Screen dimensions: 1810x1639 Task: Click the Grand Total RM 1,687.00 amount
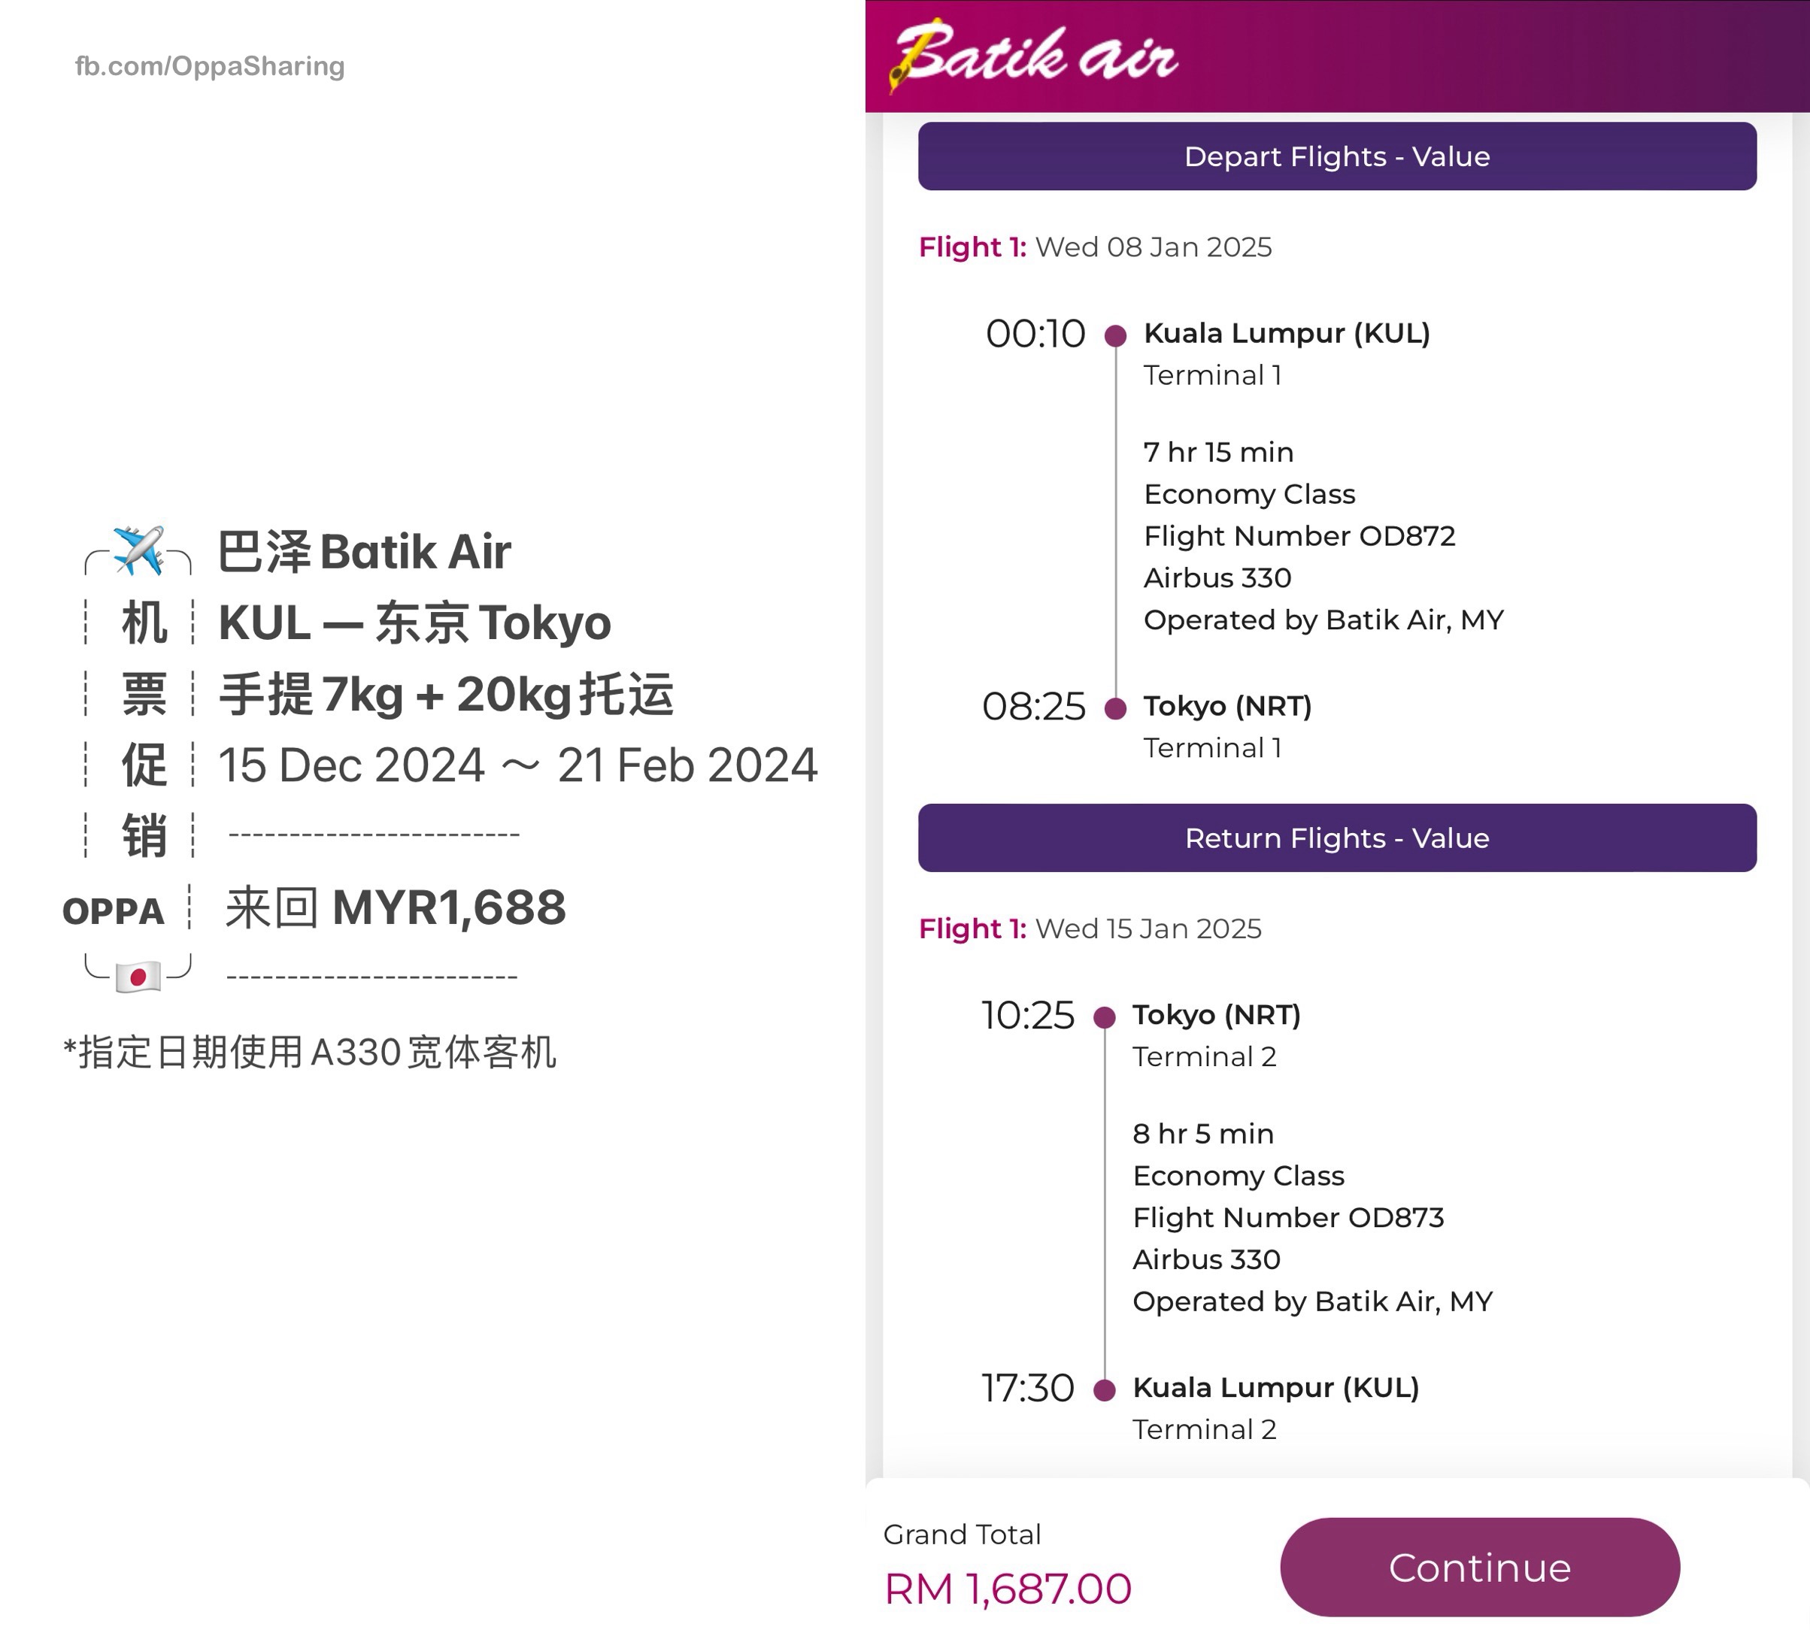point(1008,1589)
